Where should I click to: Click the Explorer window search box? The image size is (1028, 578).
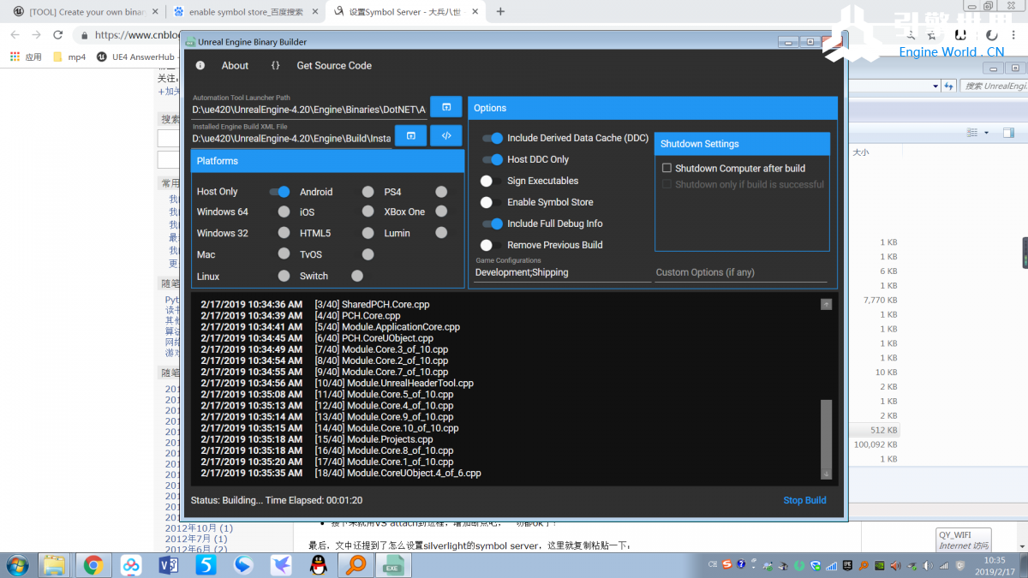click(994, 86)
